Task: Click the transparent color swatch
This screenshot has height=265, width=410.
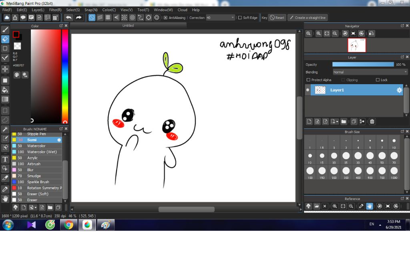Action: click(17, 46)
